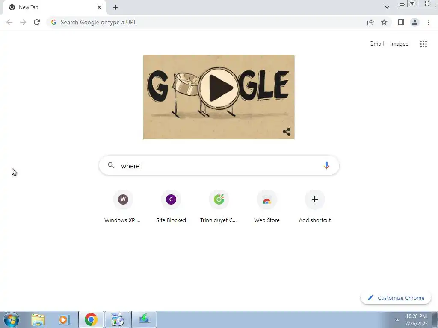438x328 pixels.
Task: Close the New Tab tab
Action: pos(99,7)
